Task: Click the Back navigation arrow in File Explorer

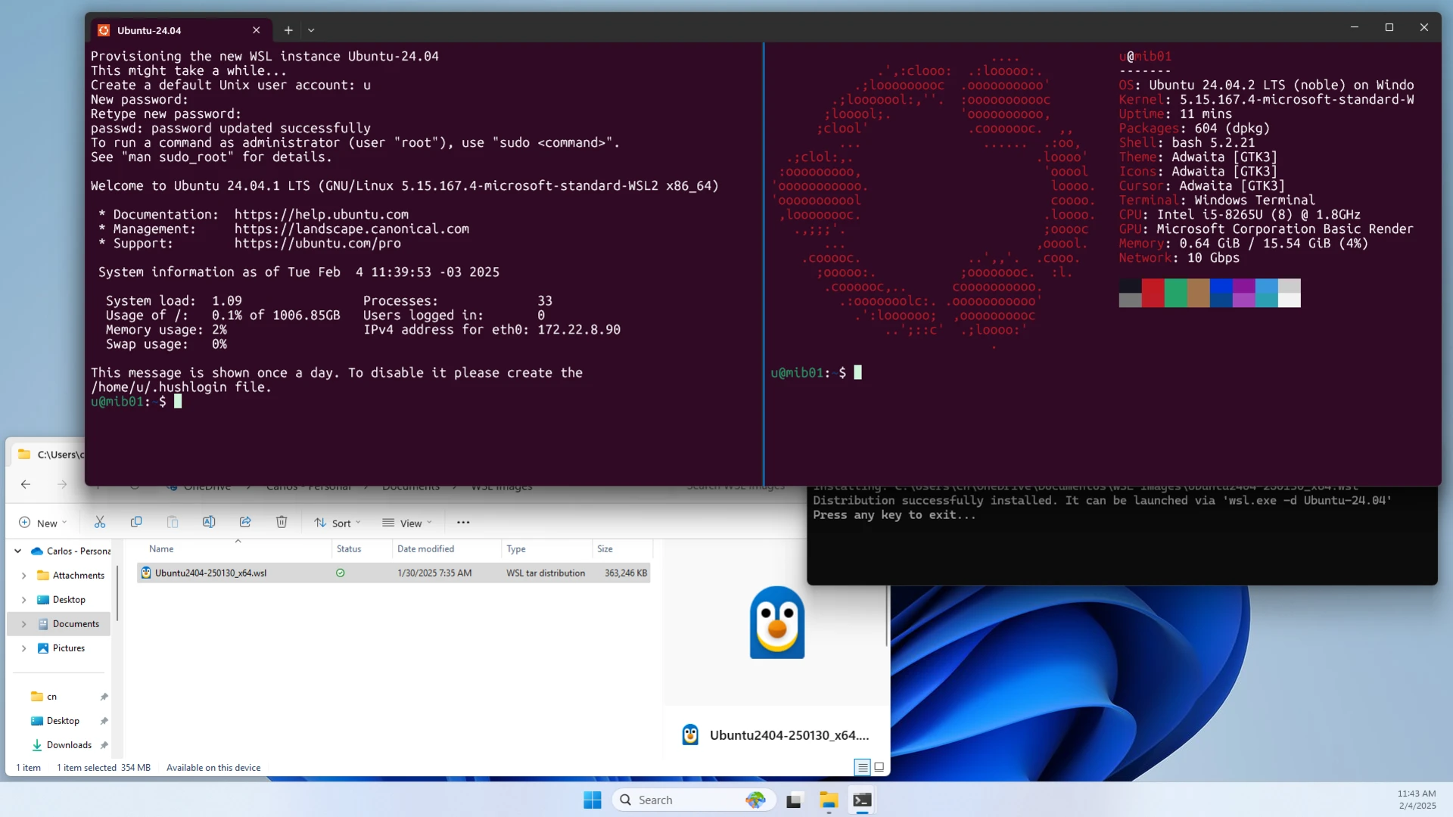Action: pos(26,484)
